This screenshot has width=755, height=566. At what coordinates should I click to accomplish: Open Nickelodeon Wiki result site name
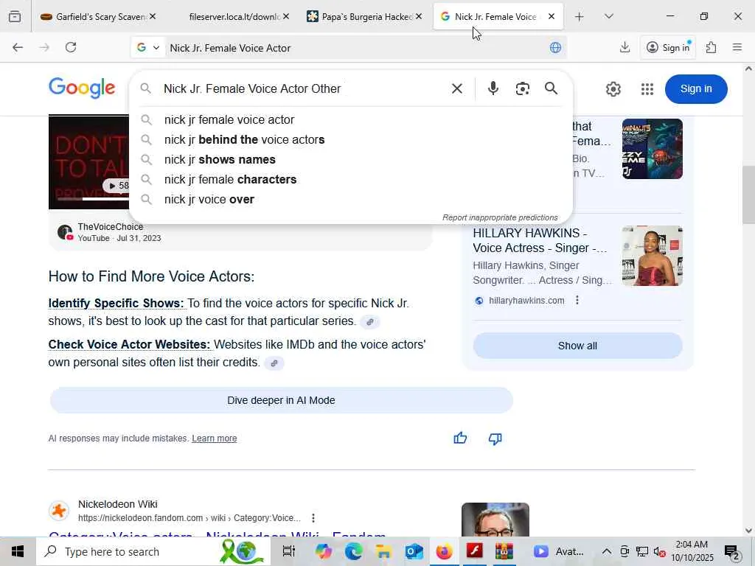[117, 504]
